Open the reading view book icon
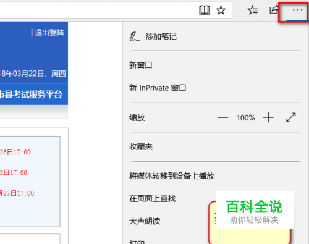The width and height of the screenshot is (309, 244). pos(204,10)
